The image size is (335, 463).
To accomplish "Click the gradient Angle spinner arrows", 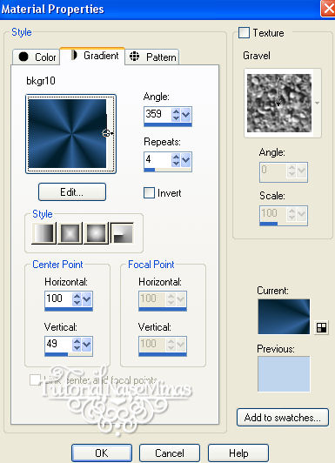I will tap(176, 114).
